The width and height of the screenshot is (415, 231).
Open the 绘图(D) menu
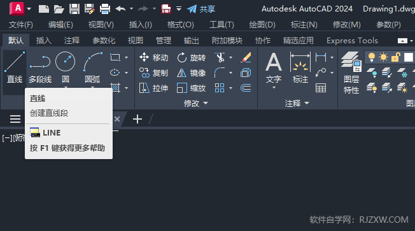point(262,25)
